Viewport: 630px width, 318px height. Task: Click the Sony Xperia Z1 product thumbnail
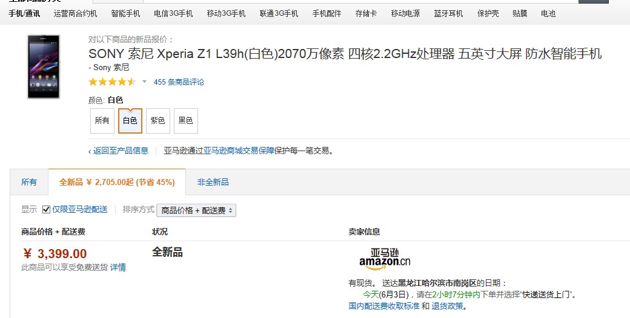pyautogui.click(x=44, y=67)
